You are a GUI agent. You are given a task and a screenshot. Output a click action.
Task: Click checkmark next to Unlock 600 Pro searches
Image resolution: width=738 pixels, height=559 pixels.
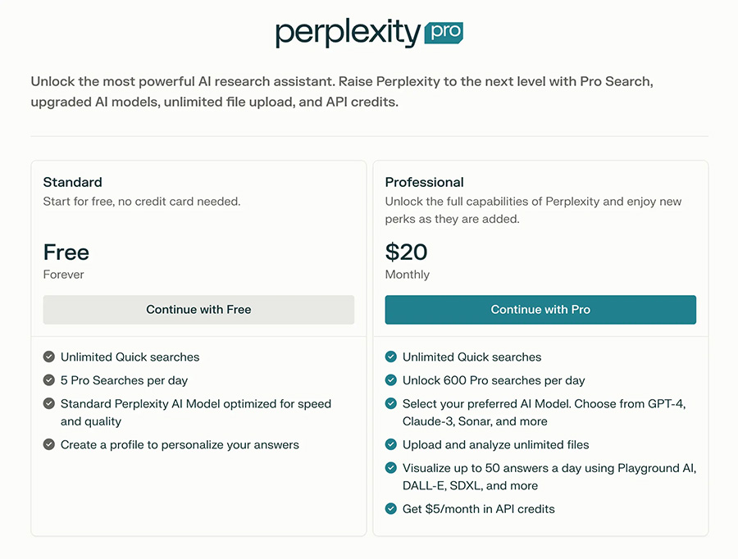pyautogui.click(x=391, y=380)
